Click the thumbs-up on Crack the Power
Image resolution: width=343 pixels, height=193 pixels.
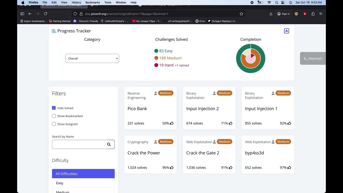172,168
